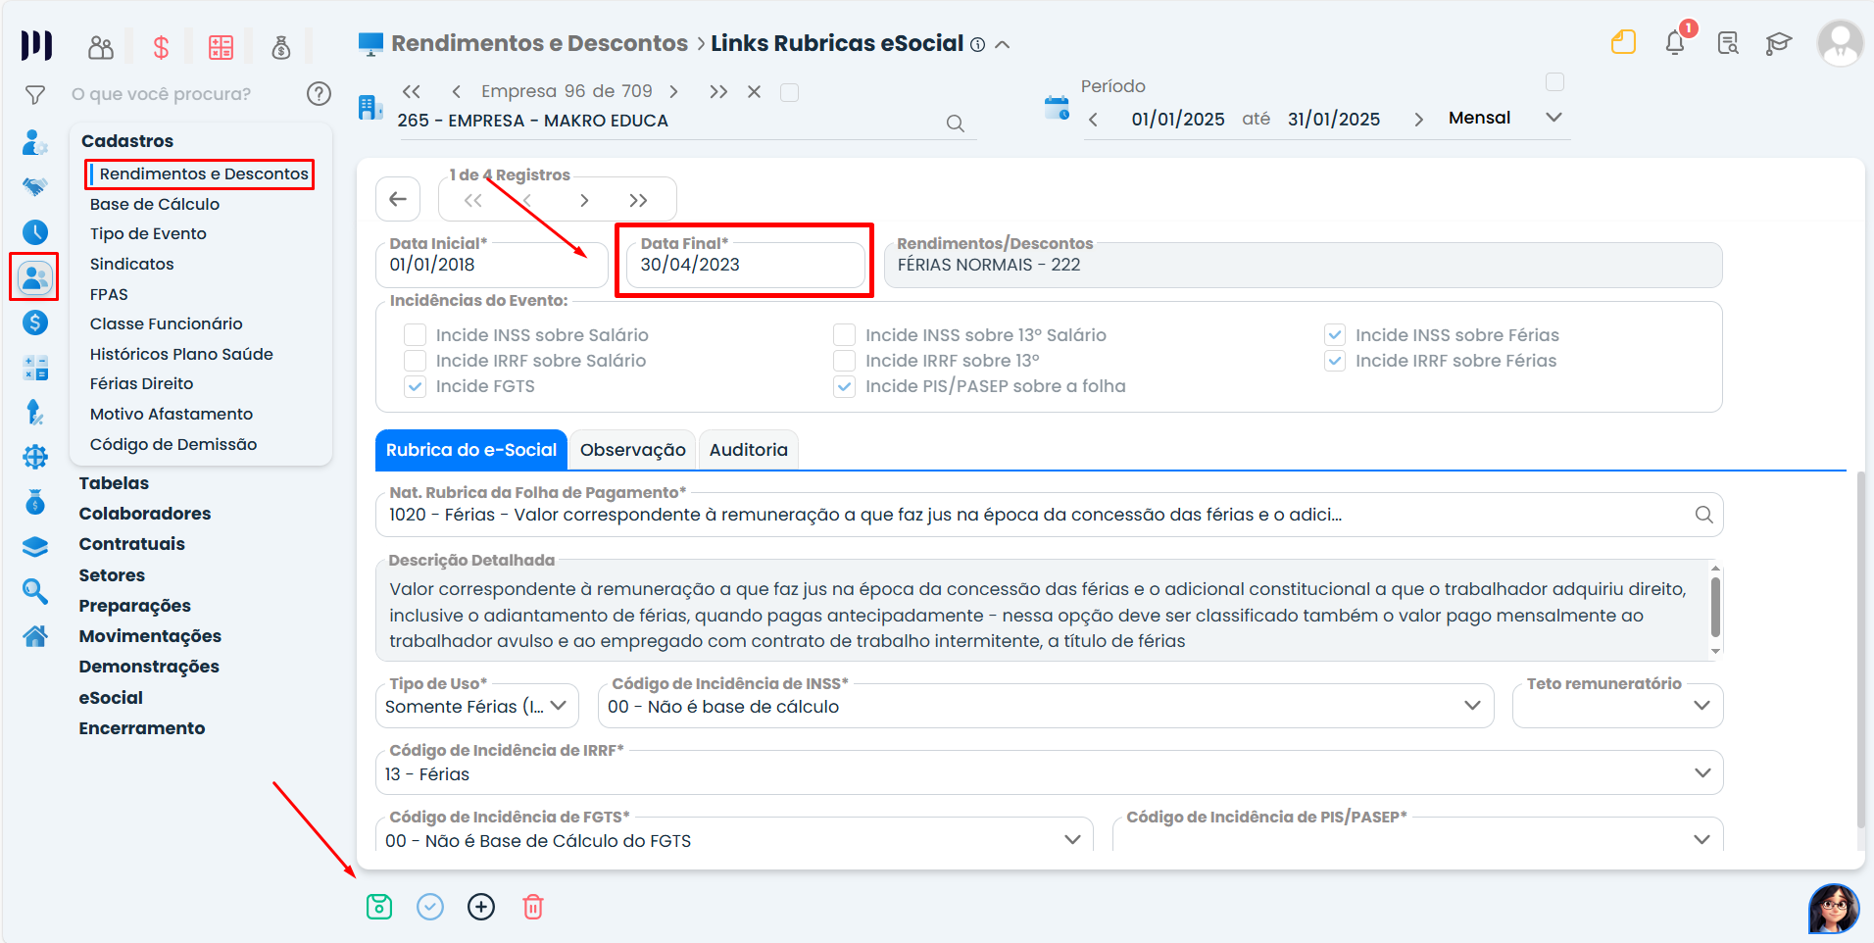Image resolution: width=1874 pixels, height=943 pixels.
Task: Go to next company
Action: (x=673, y=91)
